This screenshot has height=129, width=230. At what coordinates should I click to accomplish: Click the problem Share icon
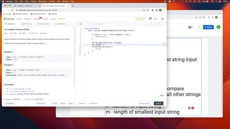(x=41, y=33)
